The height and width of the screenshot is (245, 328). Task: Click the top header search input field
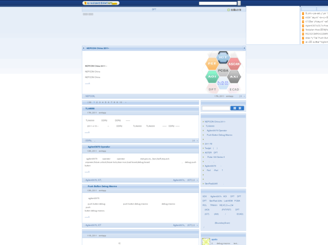(x=218, y=3)
